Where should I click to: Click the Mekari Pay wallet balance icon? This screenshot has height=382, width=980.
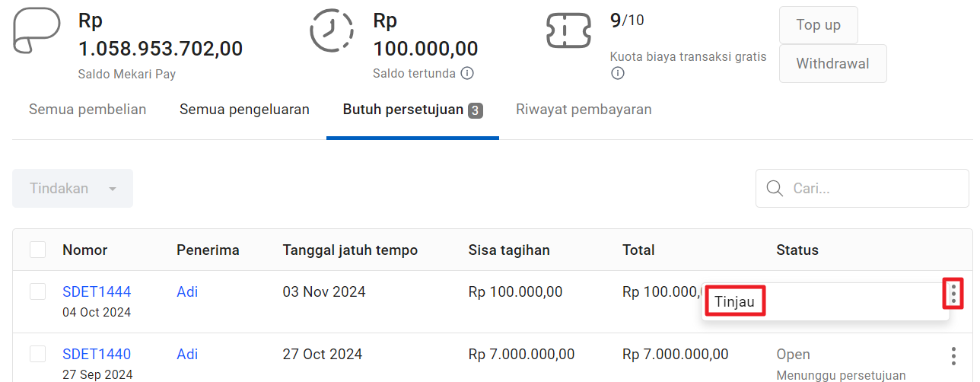click(37, 30)
